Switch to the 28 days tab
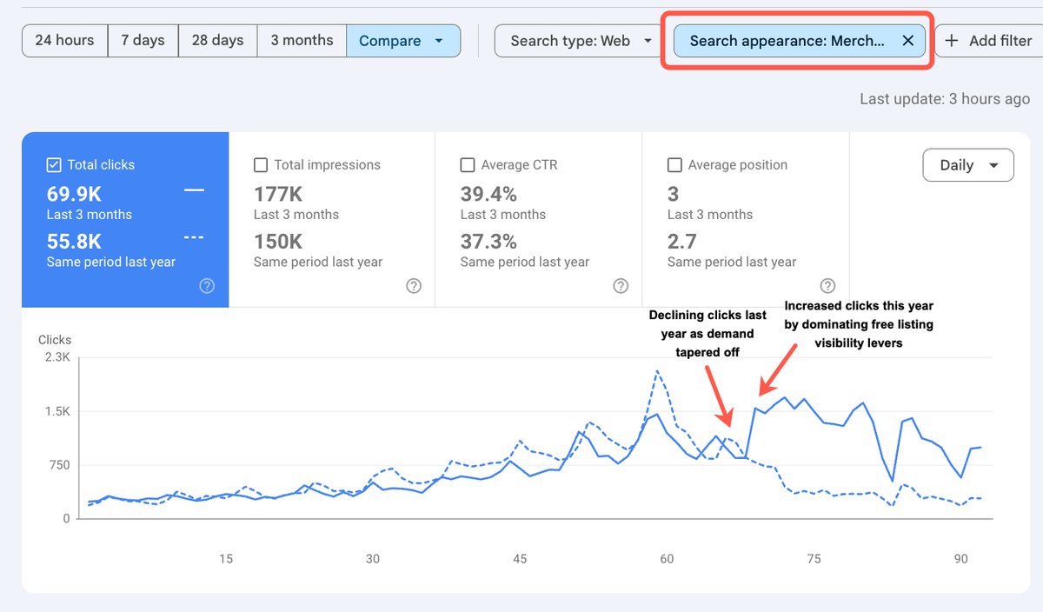This screenshot has width=1043, height=612. (216, 40)
